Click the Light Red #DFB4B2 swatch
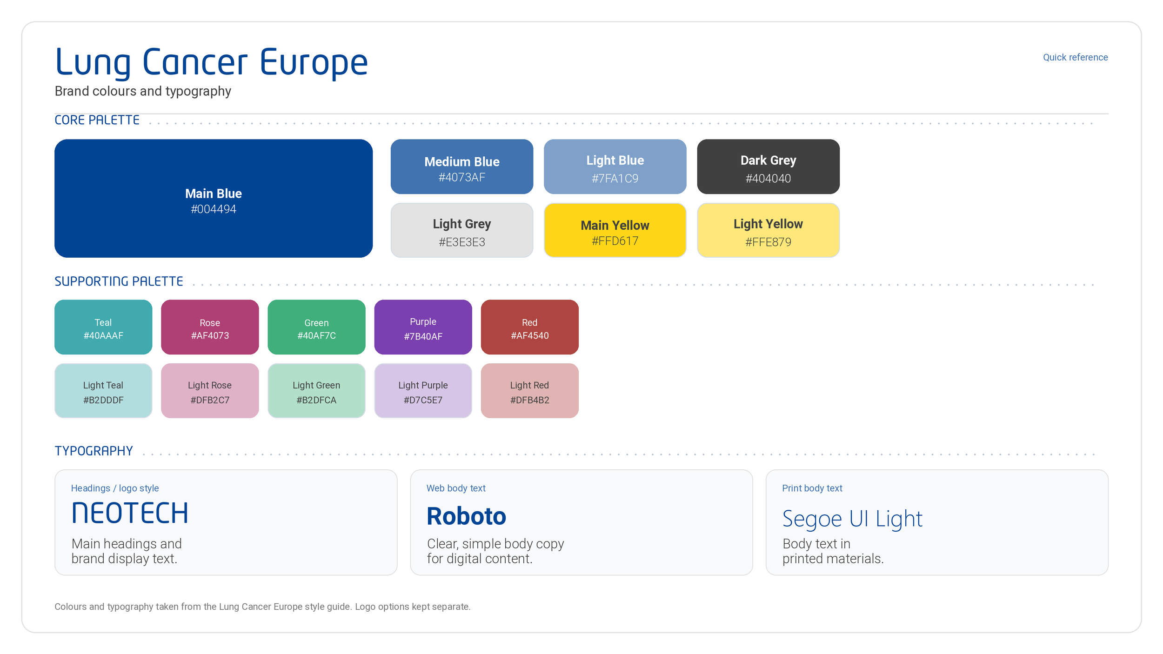The image size is (1163, 654). click(529, 391)
